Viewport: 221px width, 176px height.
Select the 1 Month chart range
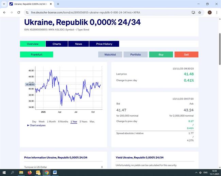pyautogui.click(x=51, y=122)
